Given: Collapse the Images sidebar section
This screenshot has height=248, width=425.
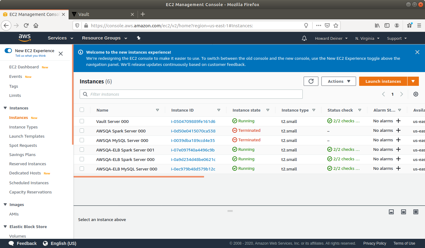Looking at the screenshot, I should [5, 204].
